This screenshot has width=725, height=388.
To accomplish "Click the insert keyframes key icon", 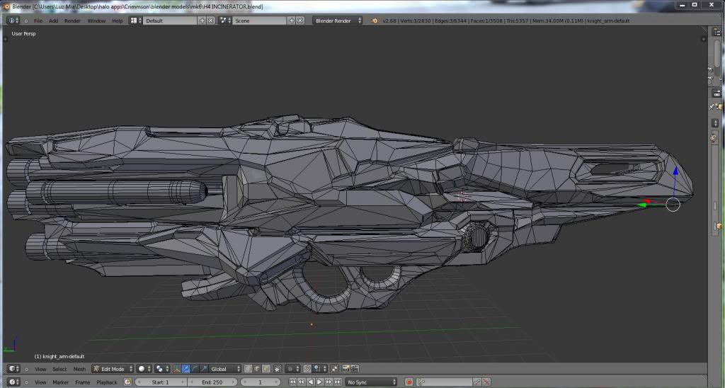I will [476, 382].
